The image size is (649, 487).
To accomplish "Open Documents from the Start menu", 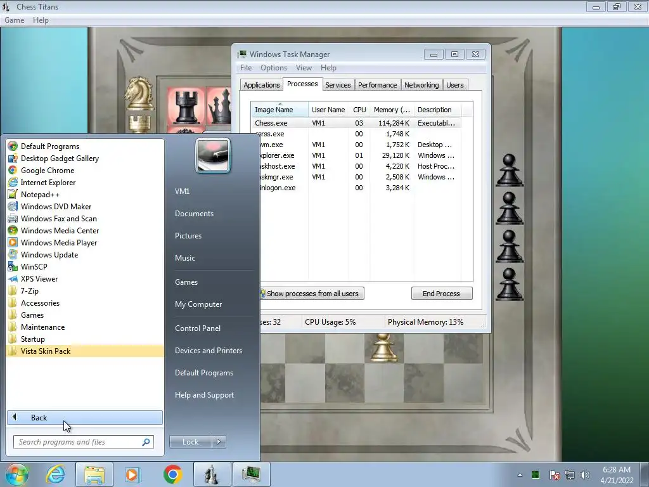I will point(194,213).
